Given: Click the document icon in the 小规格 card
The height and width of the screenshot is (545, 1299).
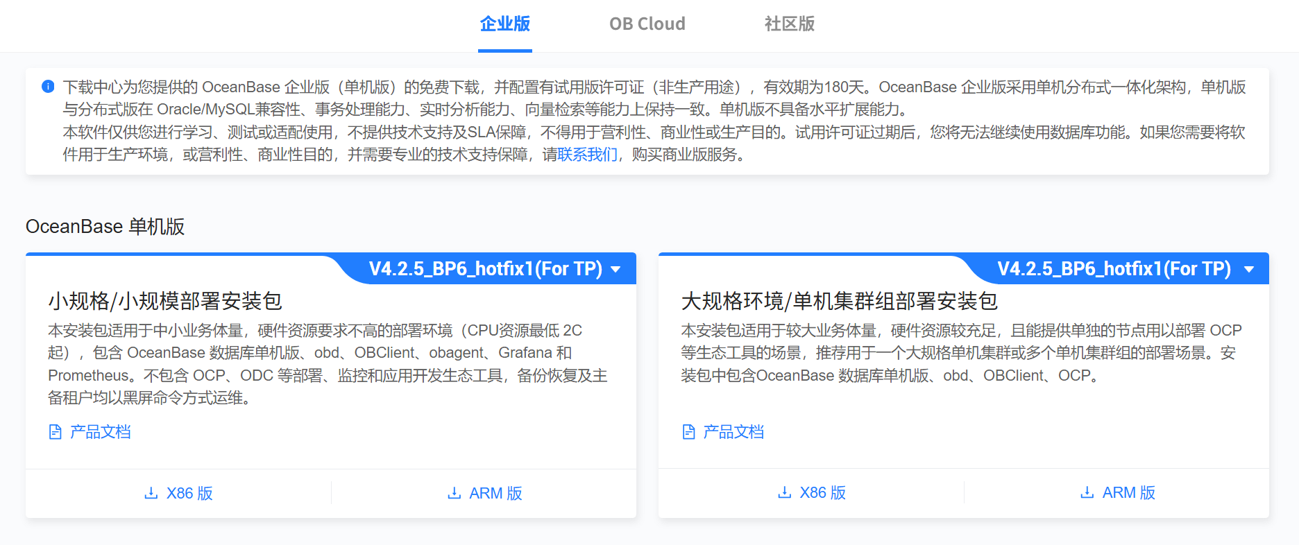Looking at the screenshot, I should [56, 433].
